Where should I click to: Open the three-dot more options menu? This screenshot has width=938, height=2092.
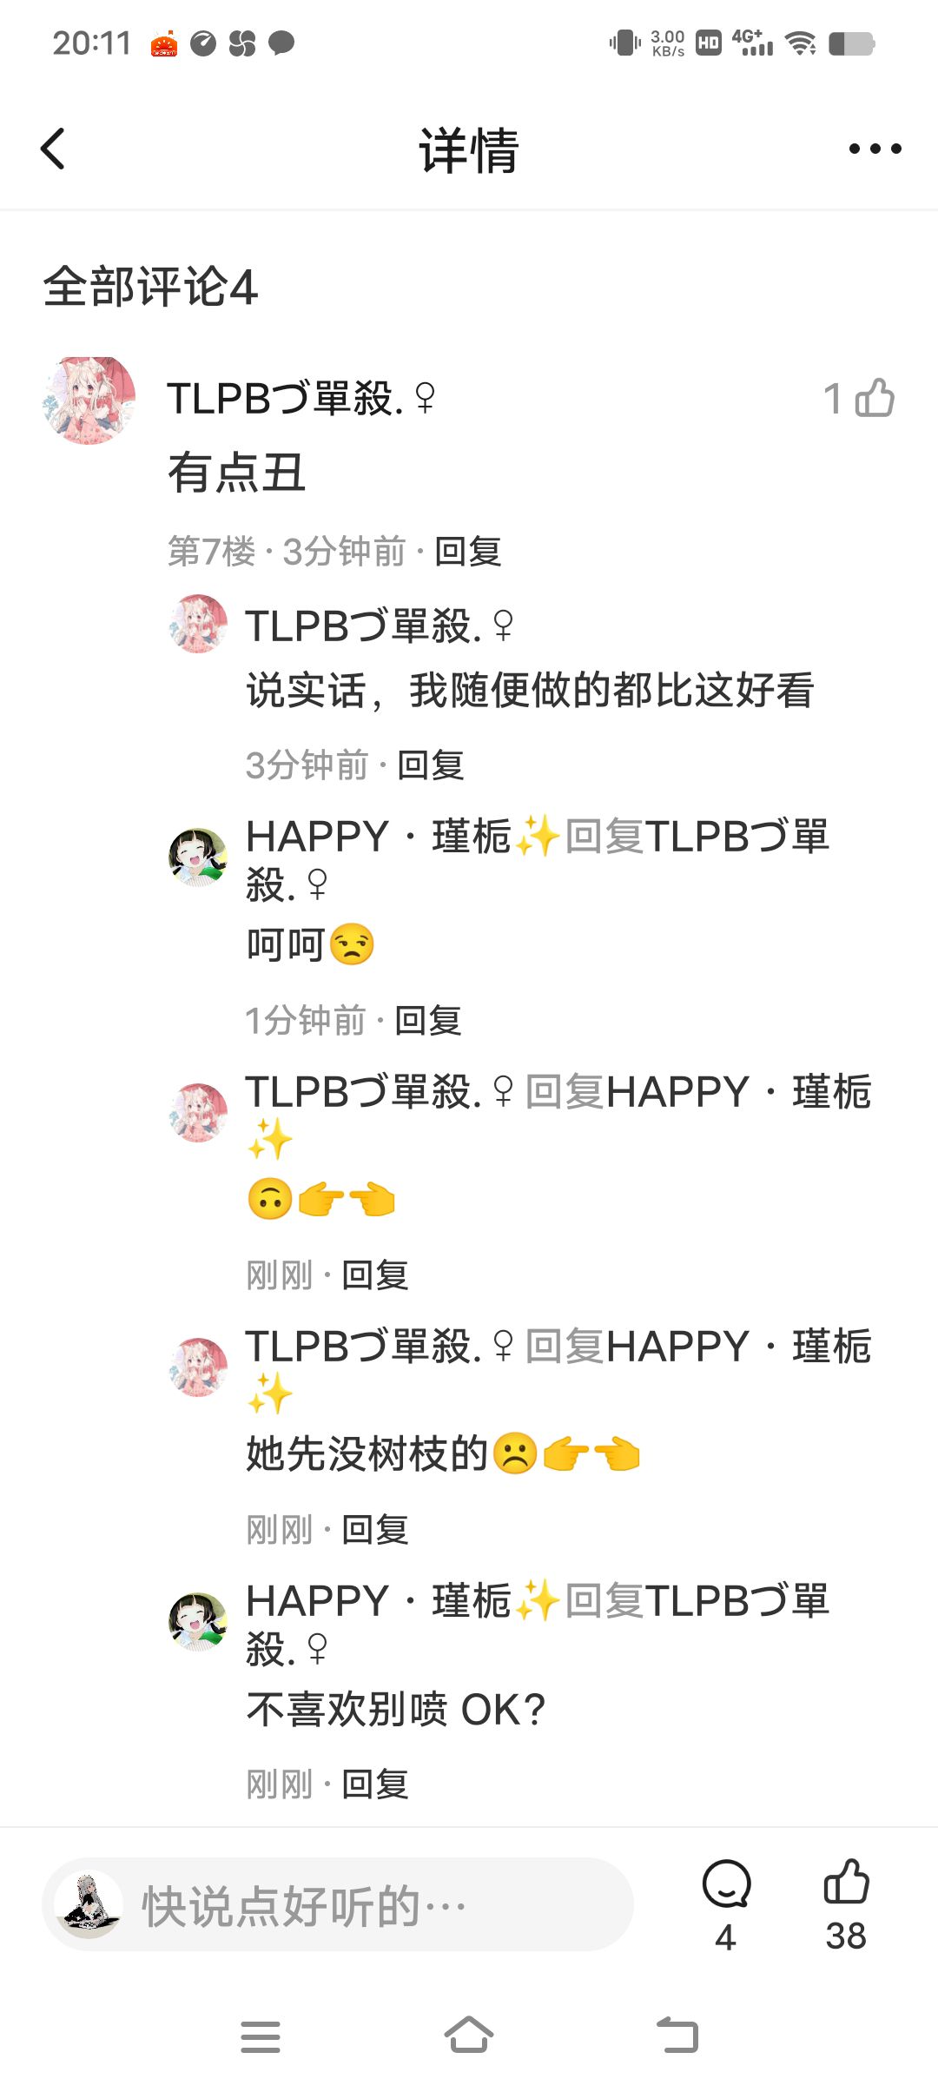[x=875, y=149]
